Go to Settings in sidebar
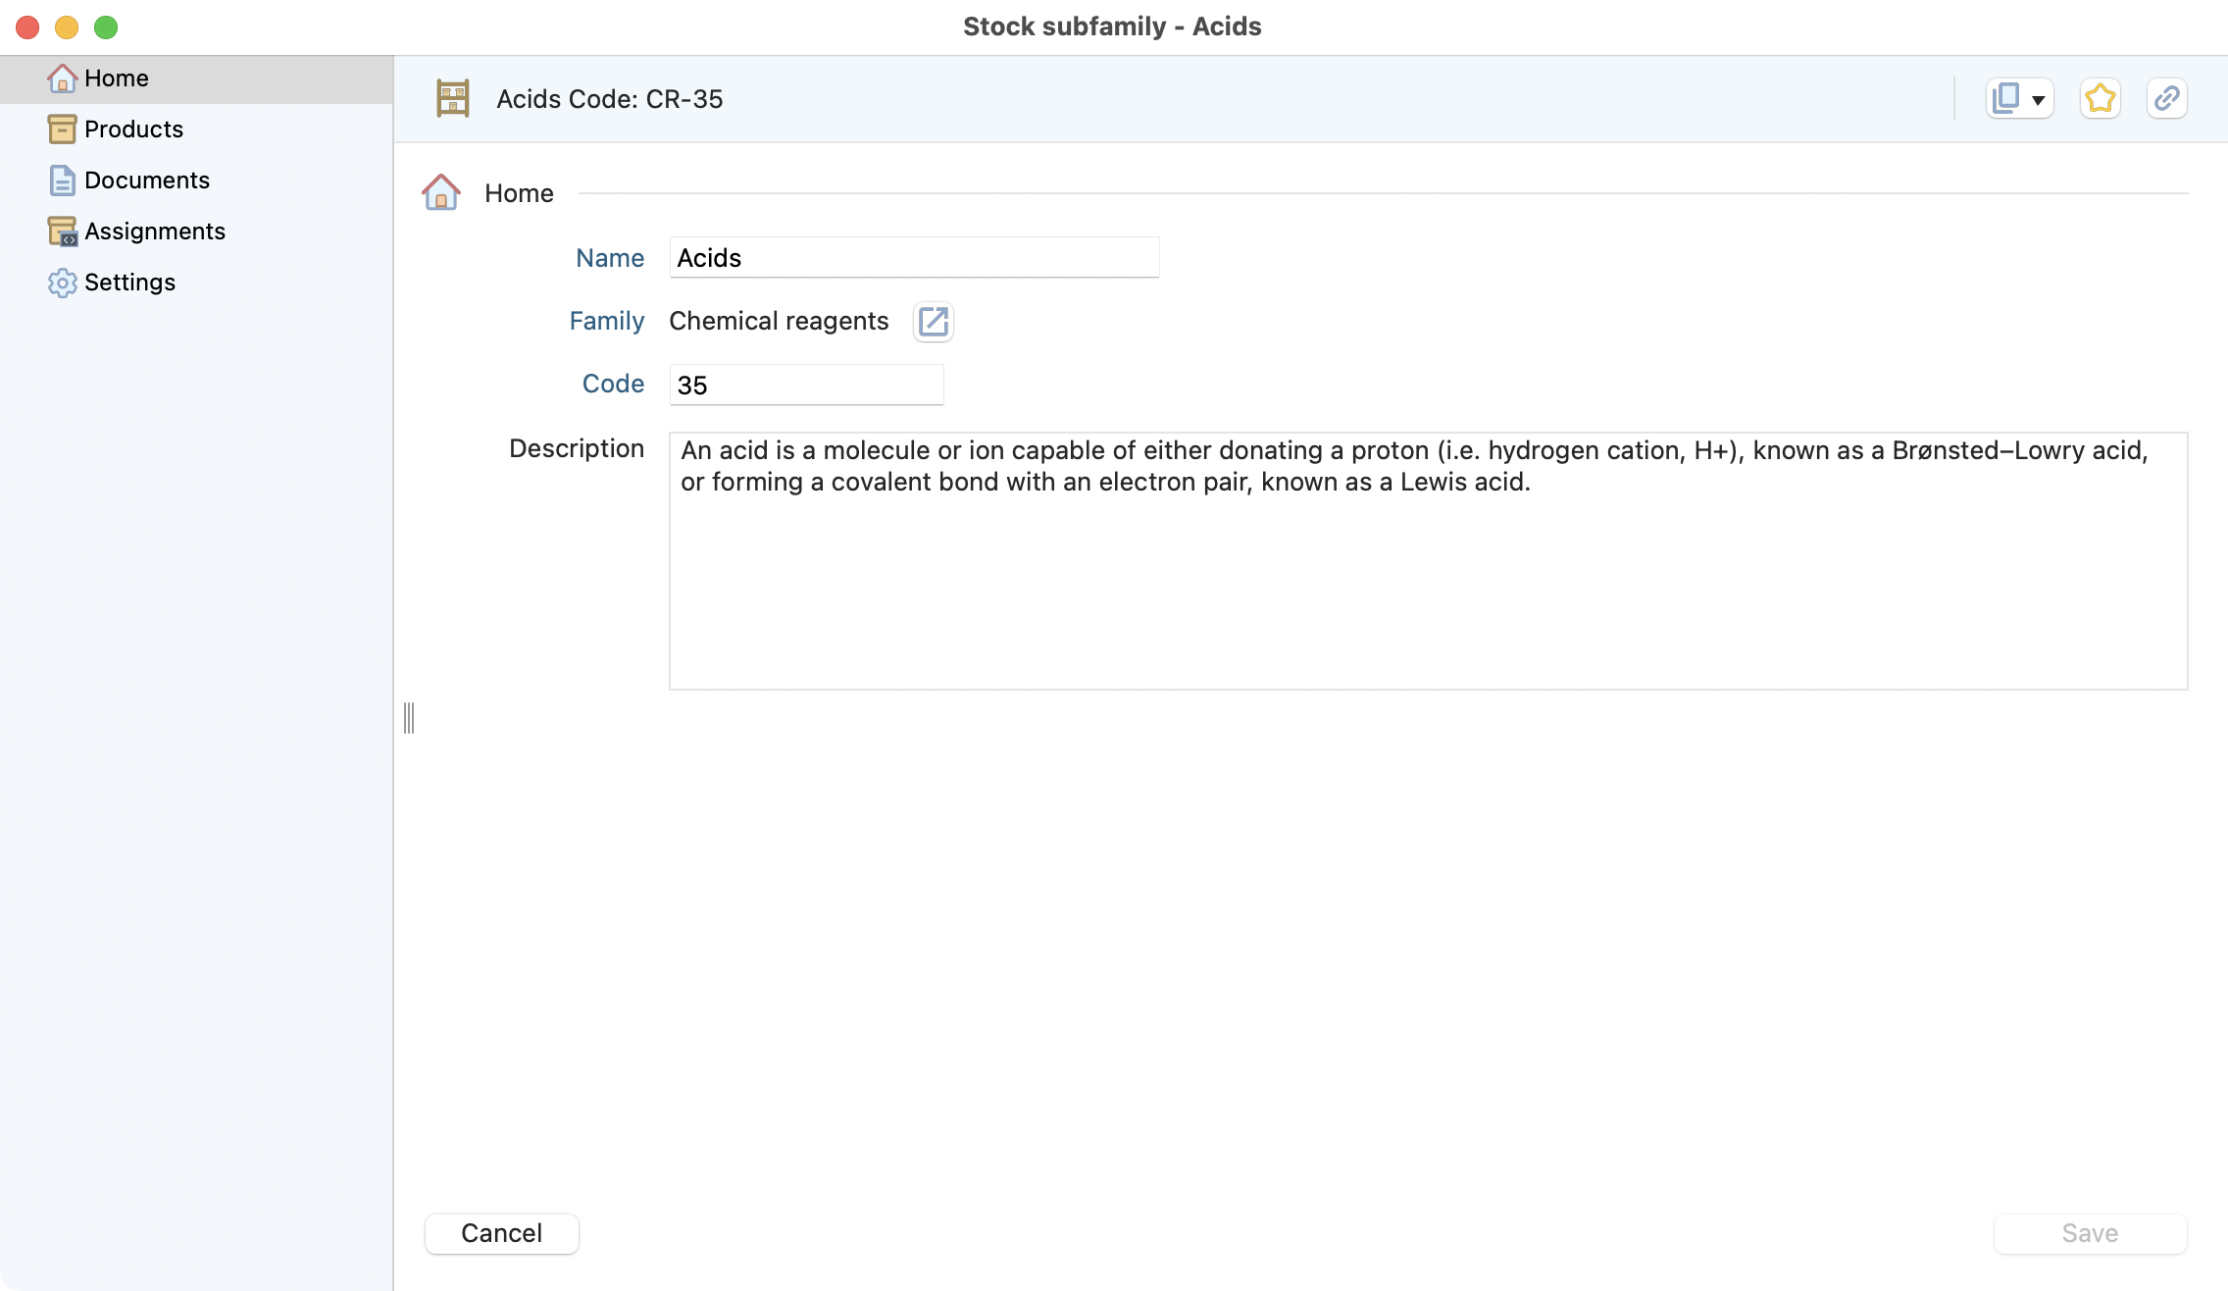This screenshot has height=1291, width=2228. coord(129,282)
